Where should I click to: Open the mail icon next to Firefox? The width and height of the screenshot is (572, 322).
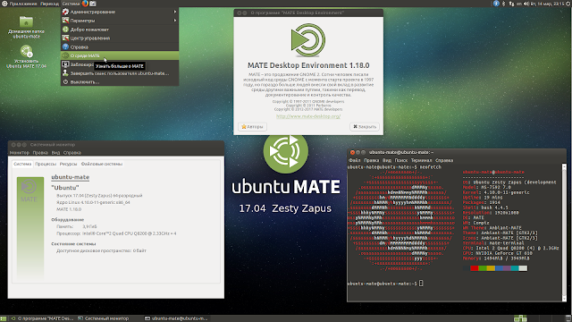tap(93, 4)
